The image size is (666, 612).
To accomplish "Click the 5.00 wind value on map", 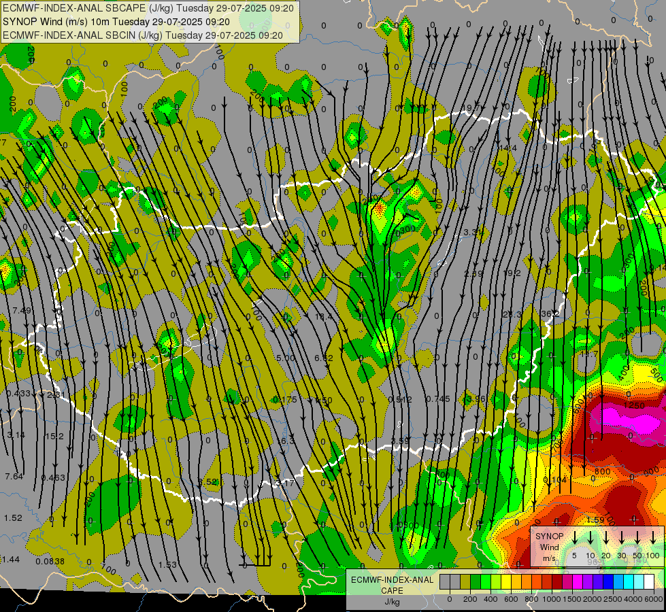I will tap(286, 358).
